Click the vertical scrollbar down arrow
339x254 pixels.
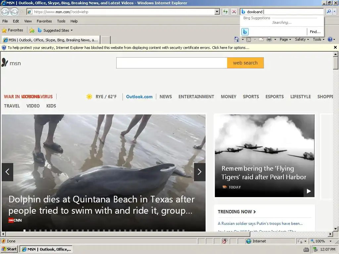pyautogui.click(x=336, y=229)
